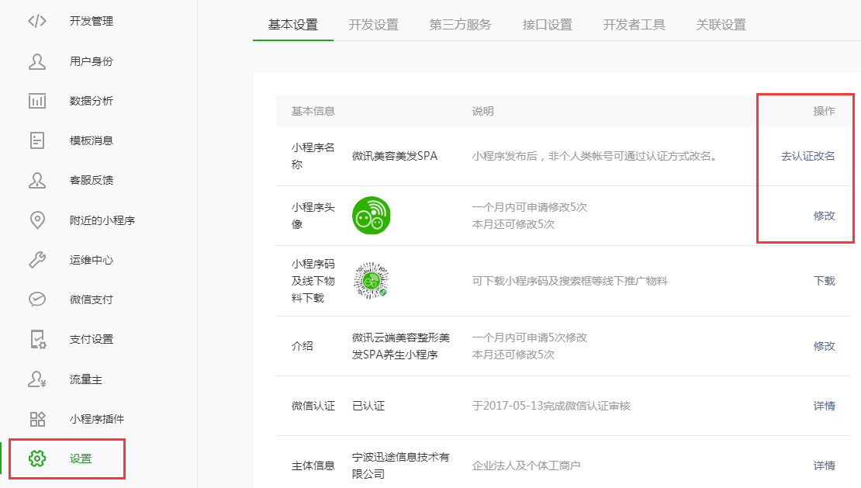Click the chat bubble icon for 微信支付
This screenshot has width=861, height=488.
[x=37, y=299]
